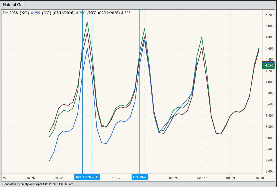This screenshot has height=187, width=277.
Task: Select the 3.600 price axis label
Action: tap(269, 104)
